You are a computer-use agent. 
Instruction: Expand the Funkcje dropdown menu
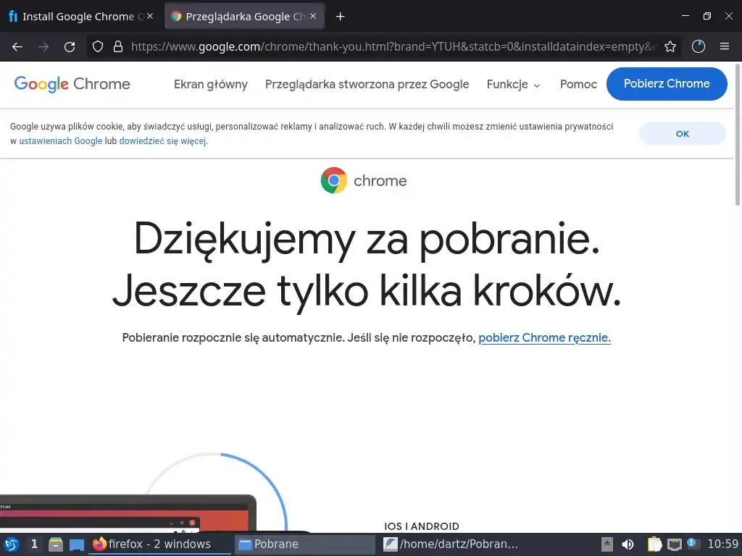pyautogui.click(x=514, y=84)
